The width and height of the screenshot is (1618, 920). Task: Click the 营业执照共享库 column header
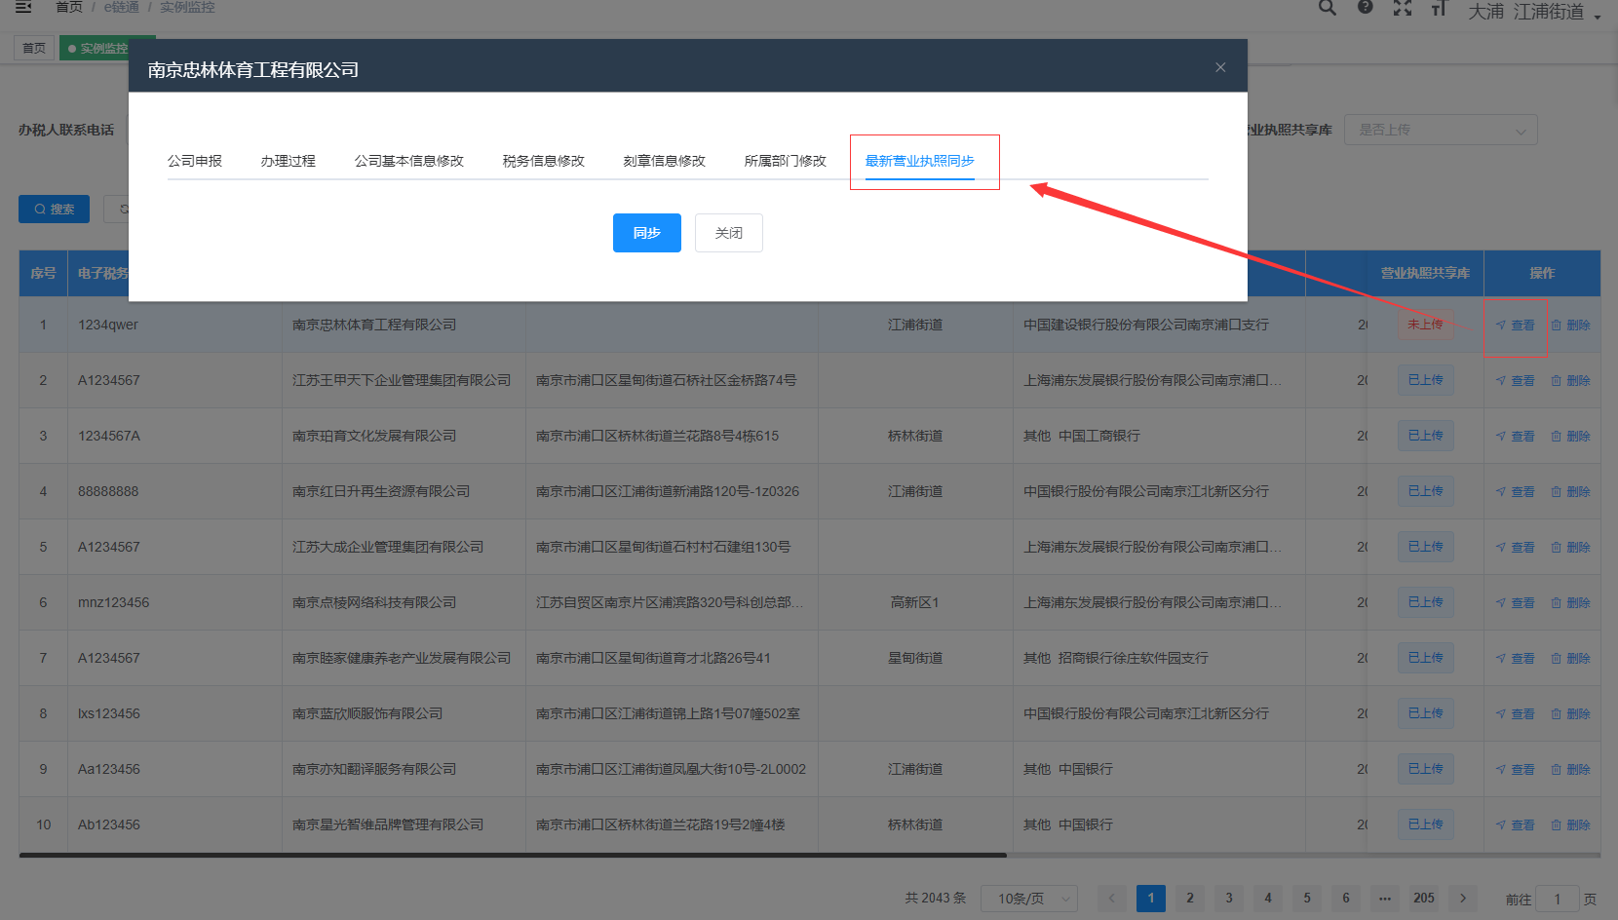click(1425, 273)
